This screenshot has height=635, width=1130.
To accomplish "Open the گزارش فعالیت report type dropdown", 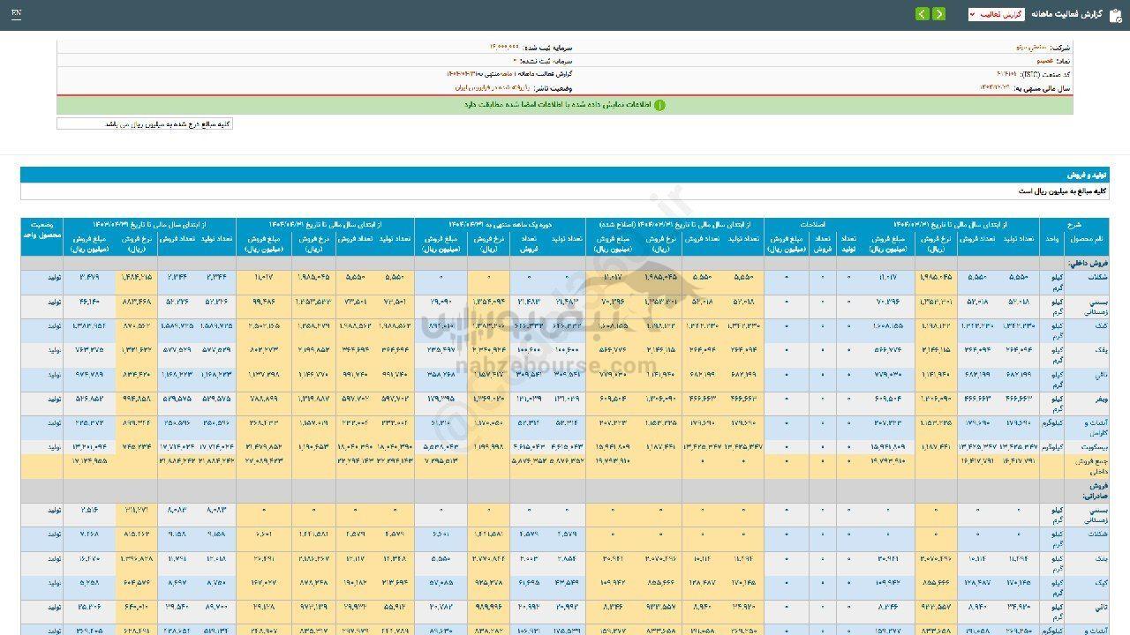I will tap(996, 14).
